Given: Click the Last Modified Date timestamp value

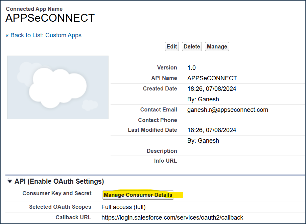Looking at the screenshot, I should [212, 130].
